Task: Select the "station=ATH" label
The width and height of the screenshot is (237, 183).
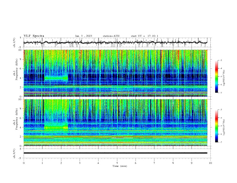Action: (111, 36)
